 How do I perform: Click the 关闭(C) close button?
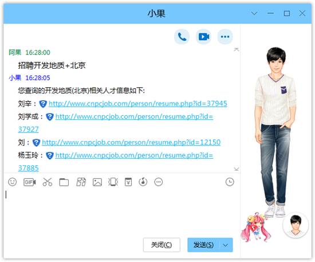[x=162, y=245]
